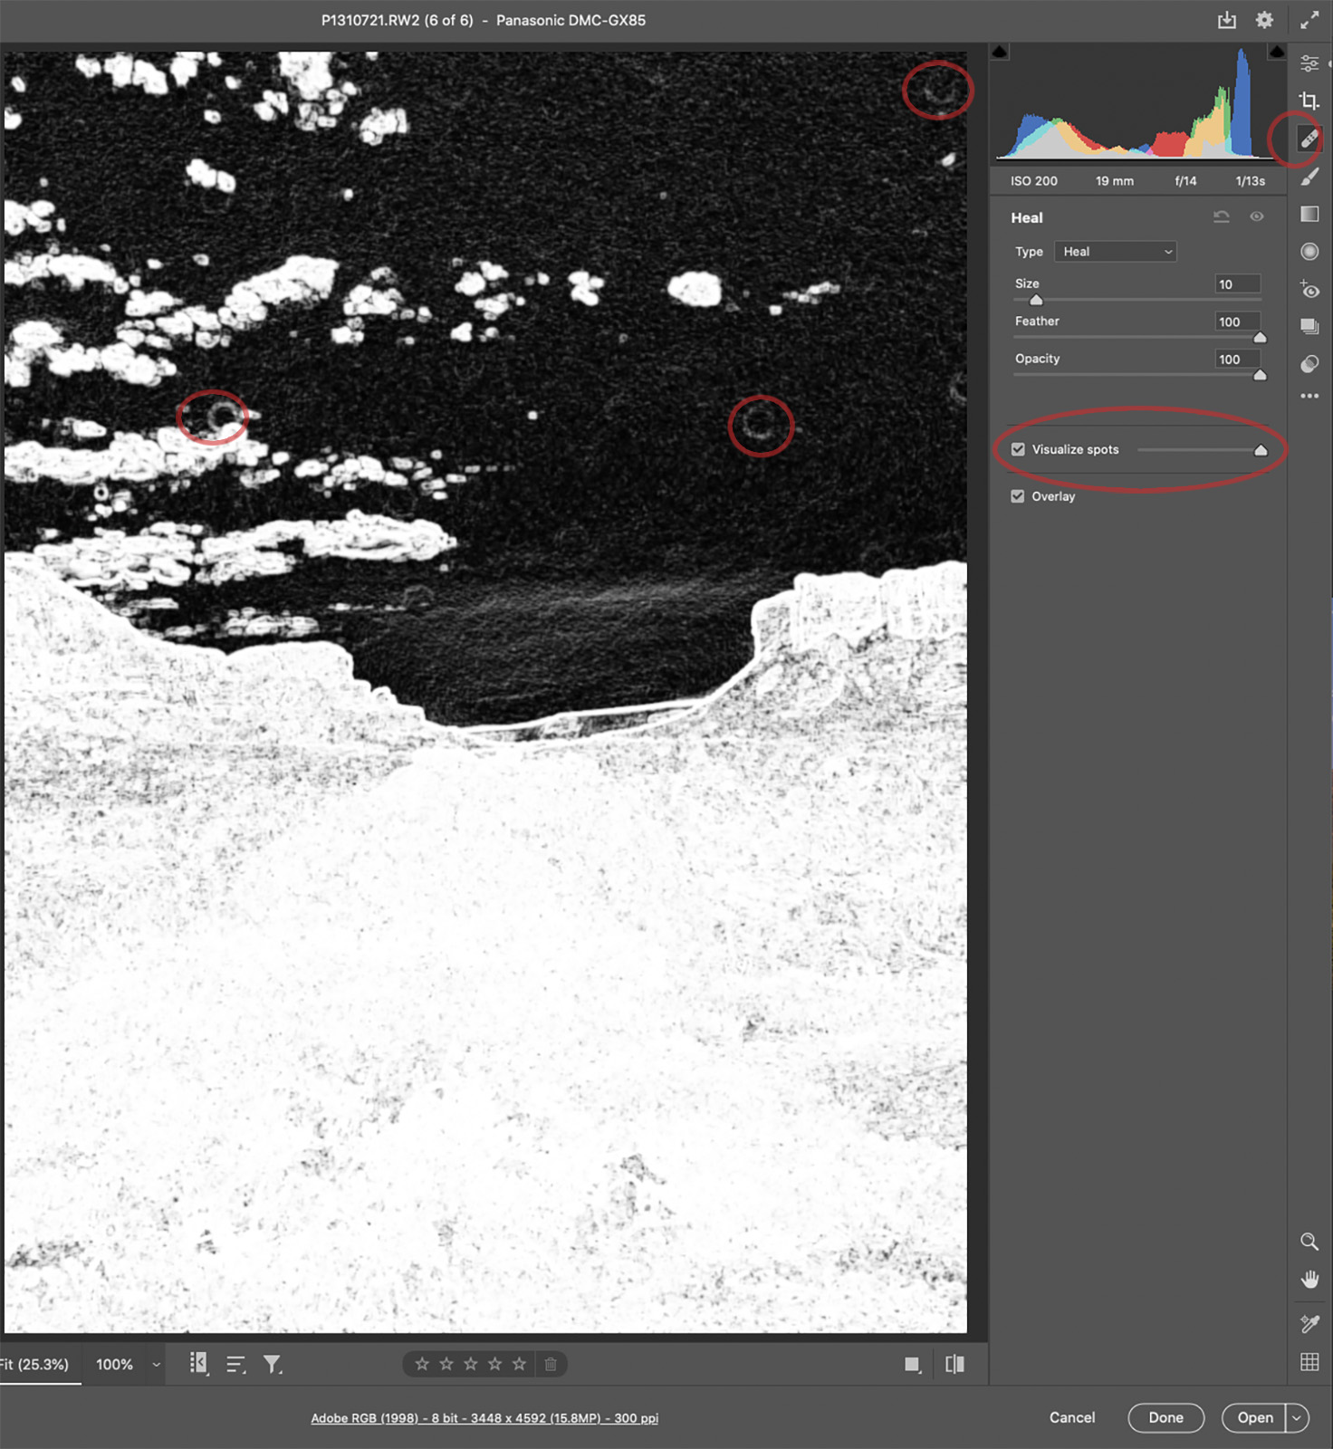The image size is (1333, 1449).
Task: Toggle the grid overlay icon
Action: [x=1309, y=1362]
